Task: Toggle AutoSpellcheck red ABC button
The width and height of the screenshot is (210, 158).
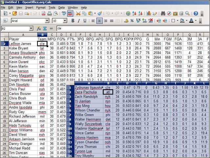Action: pyautogui.click(x=70, y=13)
